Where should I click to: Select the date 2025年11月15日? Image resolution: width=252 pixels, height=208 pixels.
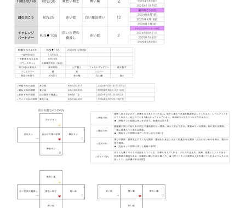tap(147, 5)
